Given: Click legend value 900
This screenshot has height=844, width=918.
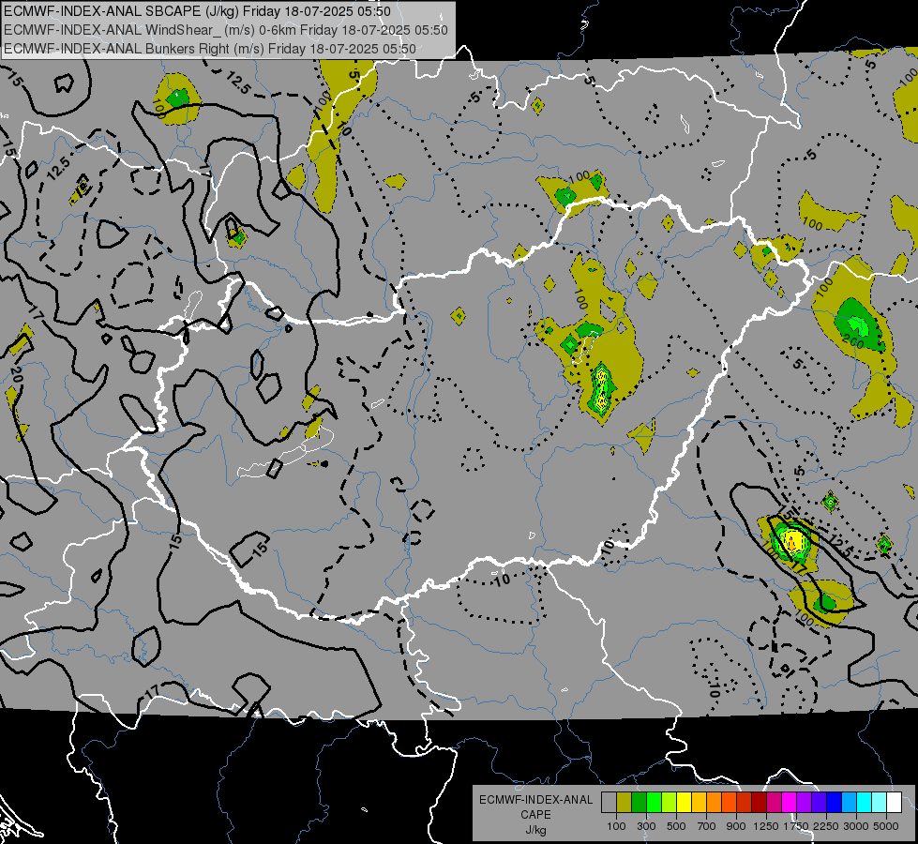Looking at the screenshot, I should click(736, 826).
